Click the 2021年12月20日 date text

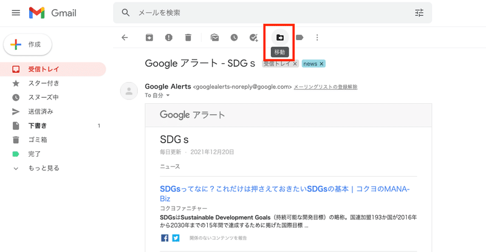point(212,152)
